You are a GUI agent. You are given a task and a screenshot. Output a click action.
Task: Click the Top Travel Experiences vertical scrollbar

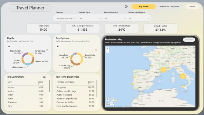tap(97, 89)
